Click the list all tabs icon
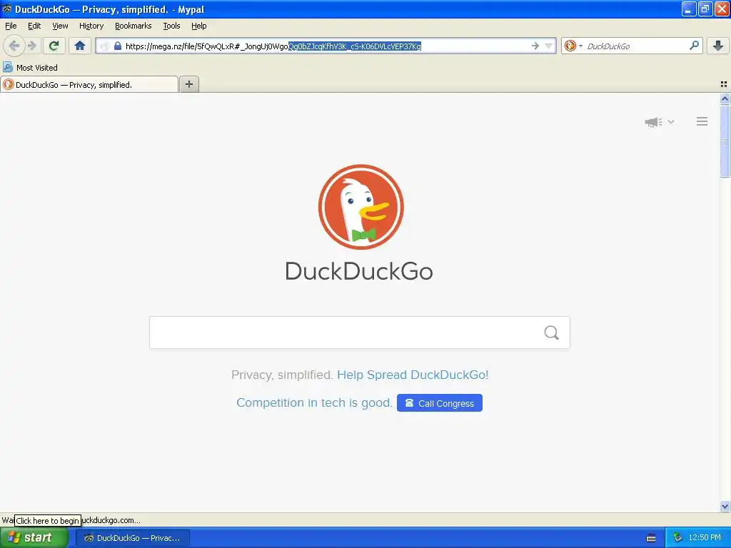Image resolution: width=731 pixels, height=548 pixels. (x=724, y=84)
